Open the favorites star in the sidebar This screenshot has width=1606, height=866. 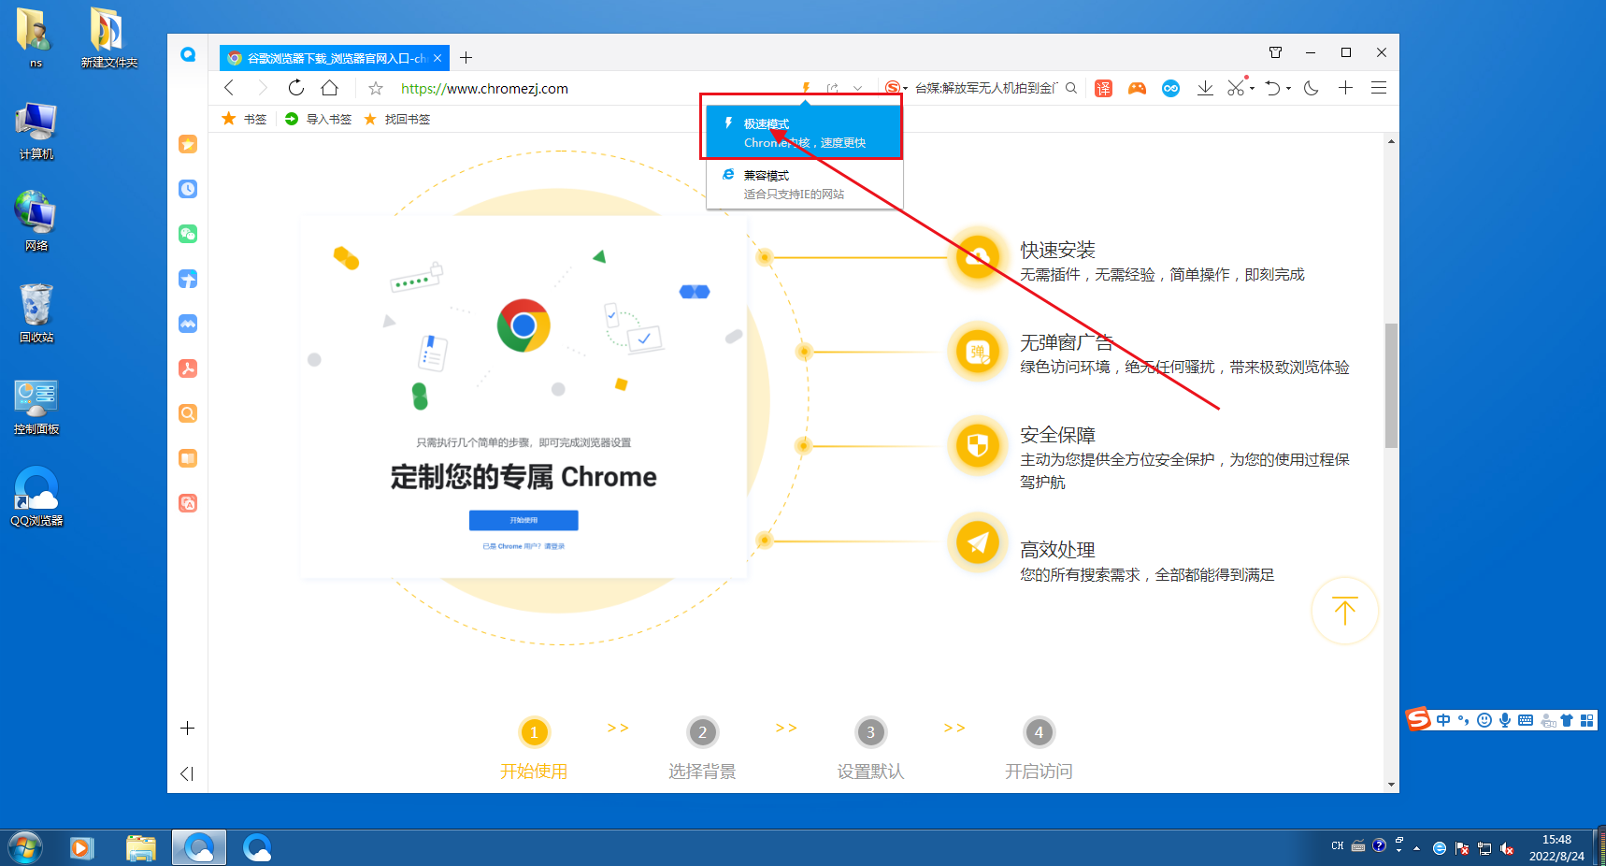click(x=188, y=144)
